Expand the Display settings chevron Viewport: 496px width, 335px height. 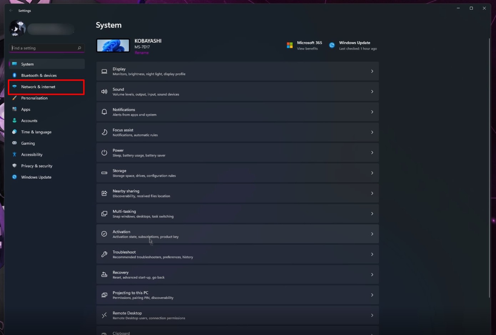click(x=372, y=71)
